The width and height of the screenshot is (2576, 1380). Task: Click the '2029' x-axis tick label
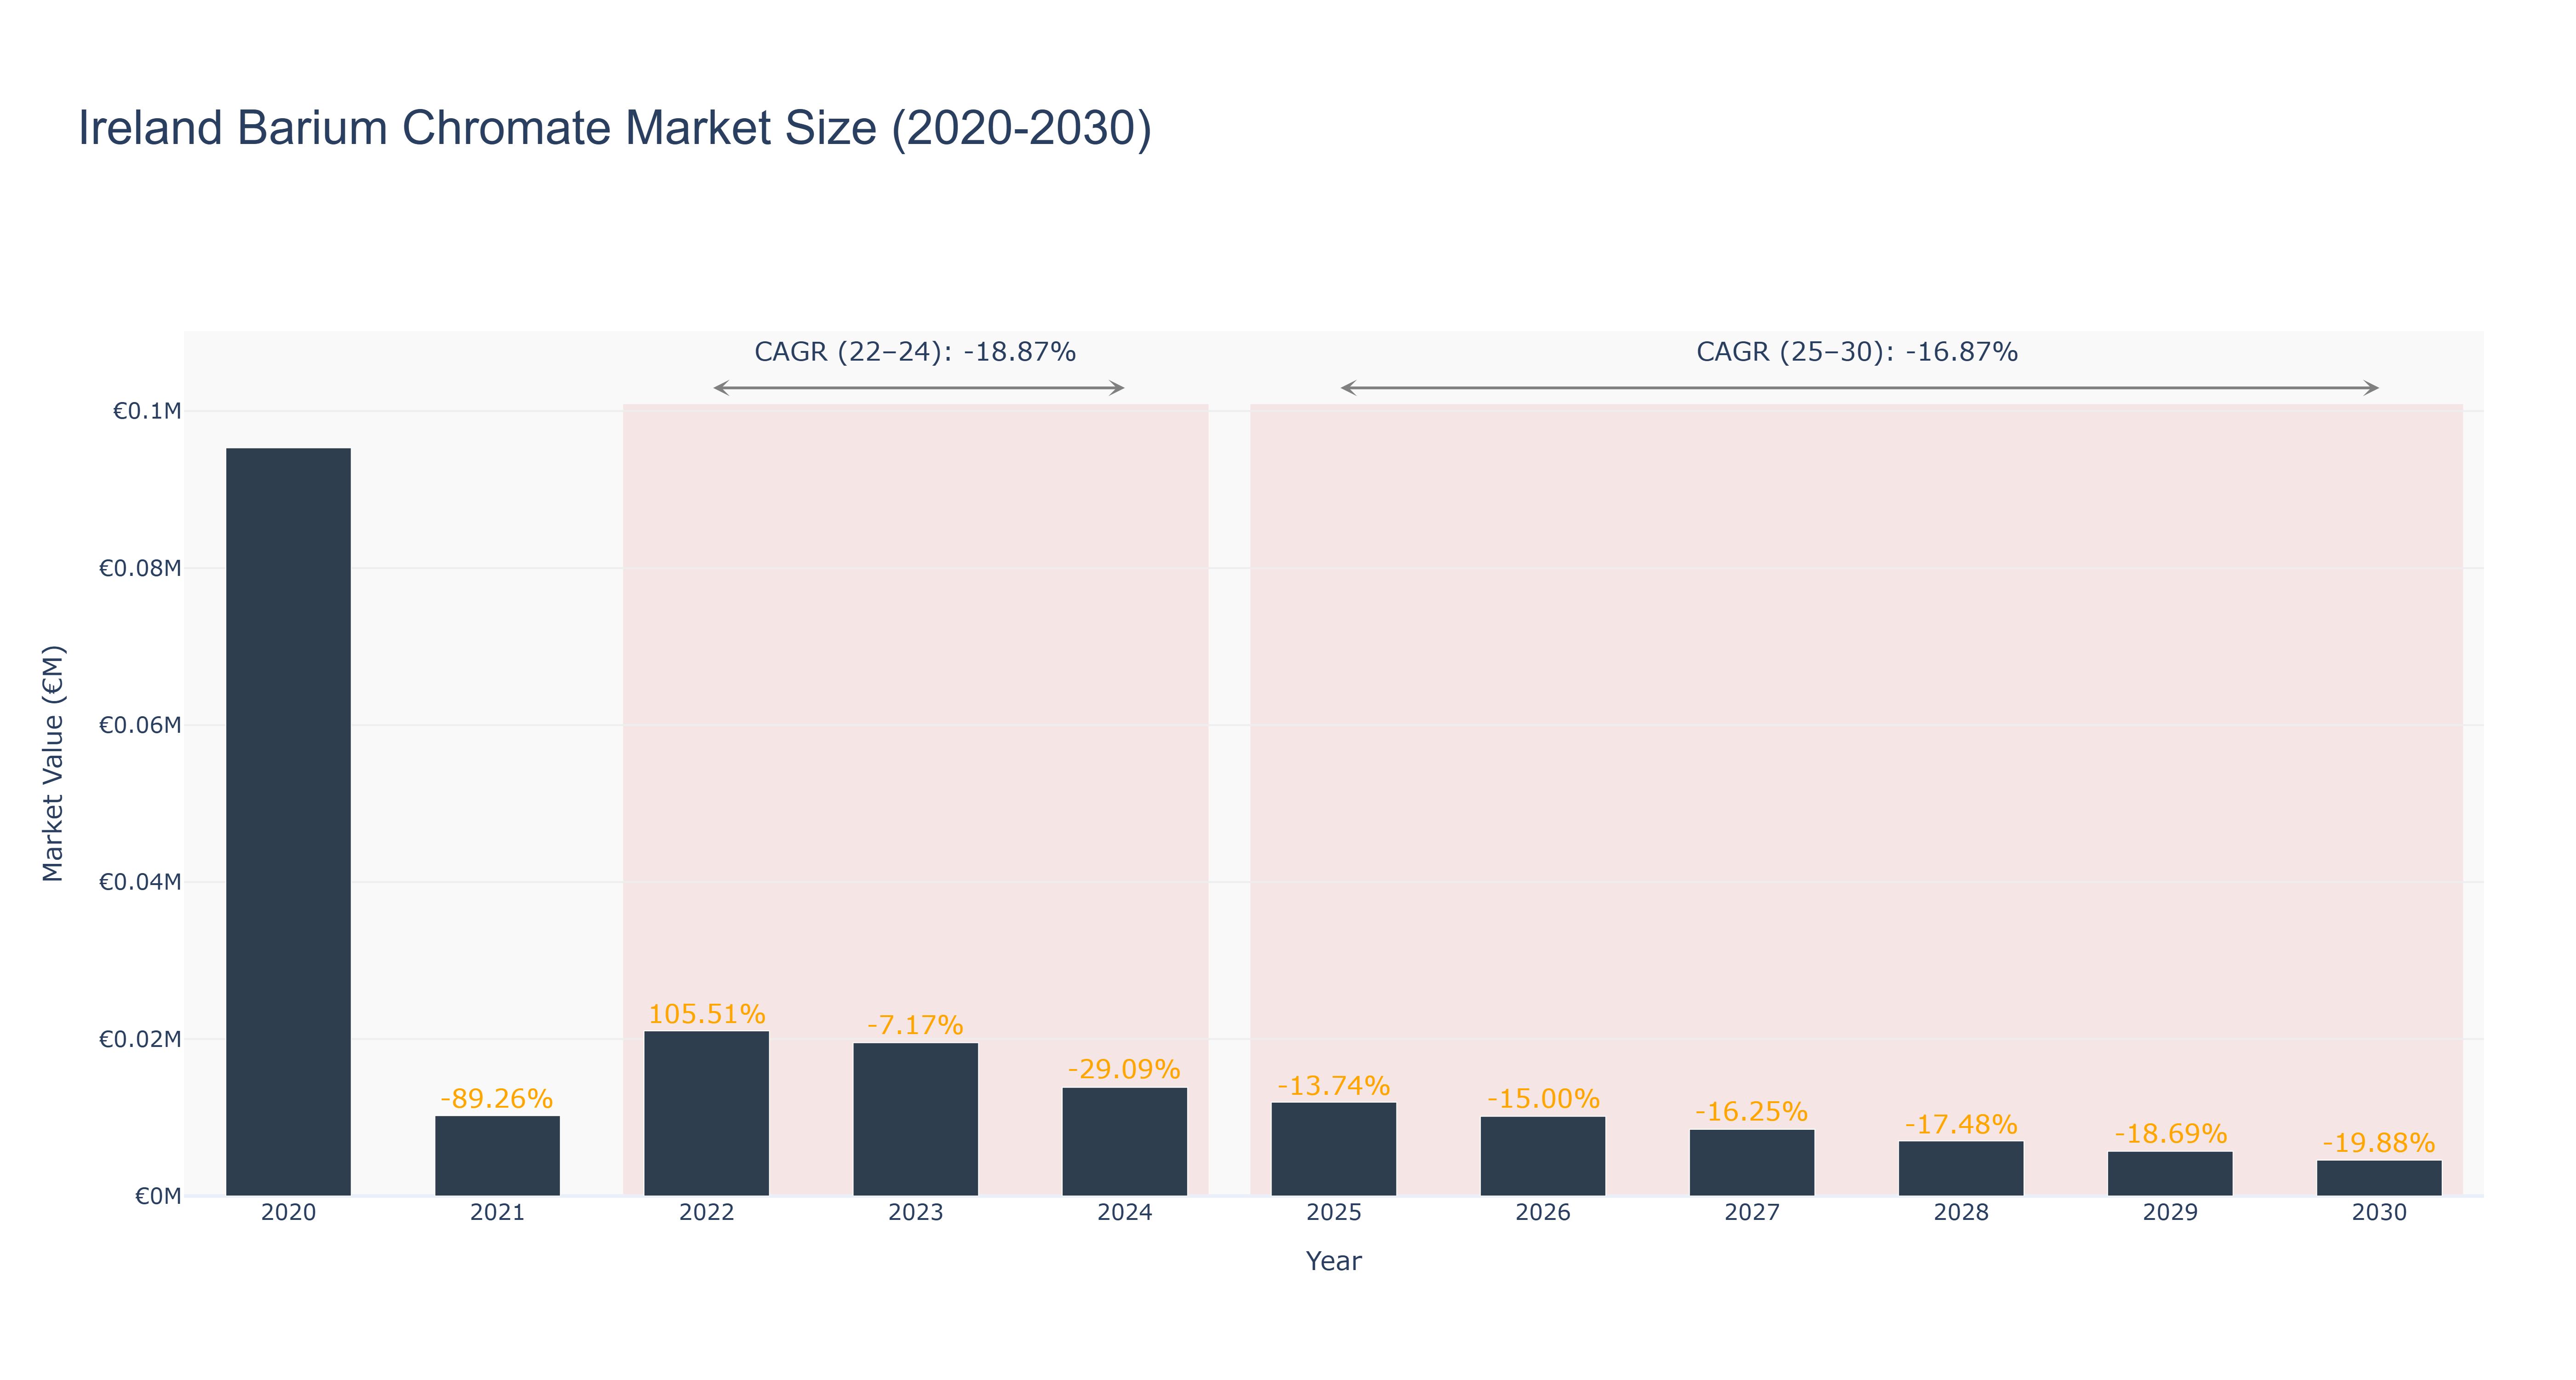2169,1213
